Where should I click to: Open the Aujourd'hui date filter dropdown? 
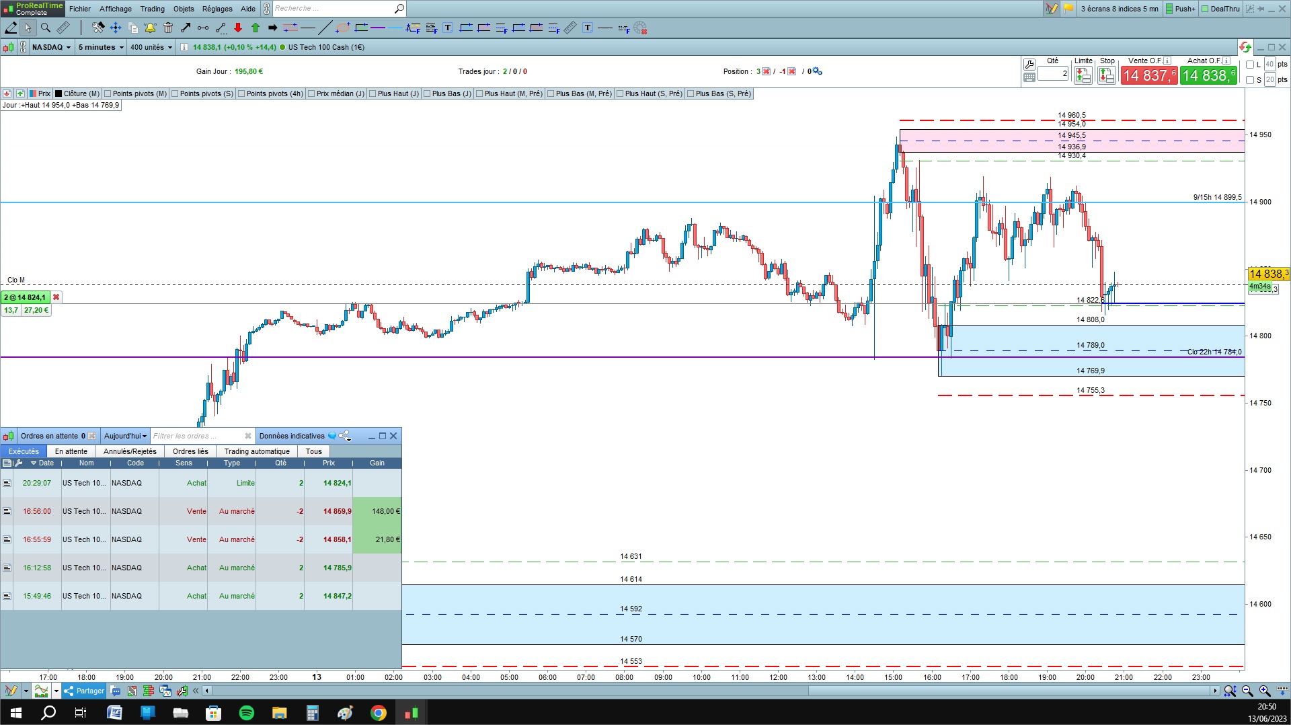(126, 436)
